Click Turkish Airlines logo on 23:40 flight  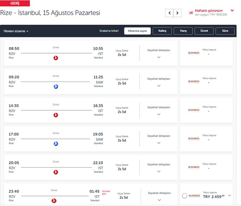tap(54, 201)
